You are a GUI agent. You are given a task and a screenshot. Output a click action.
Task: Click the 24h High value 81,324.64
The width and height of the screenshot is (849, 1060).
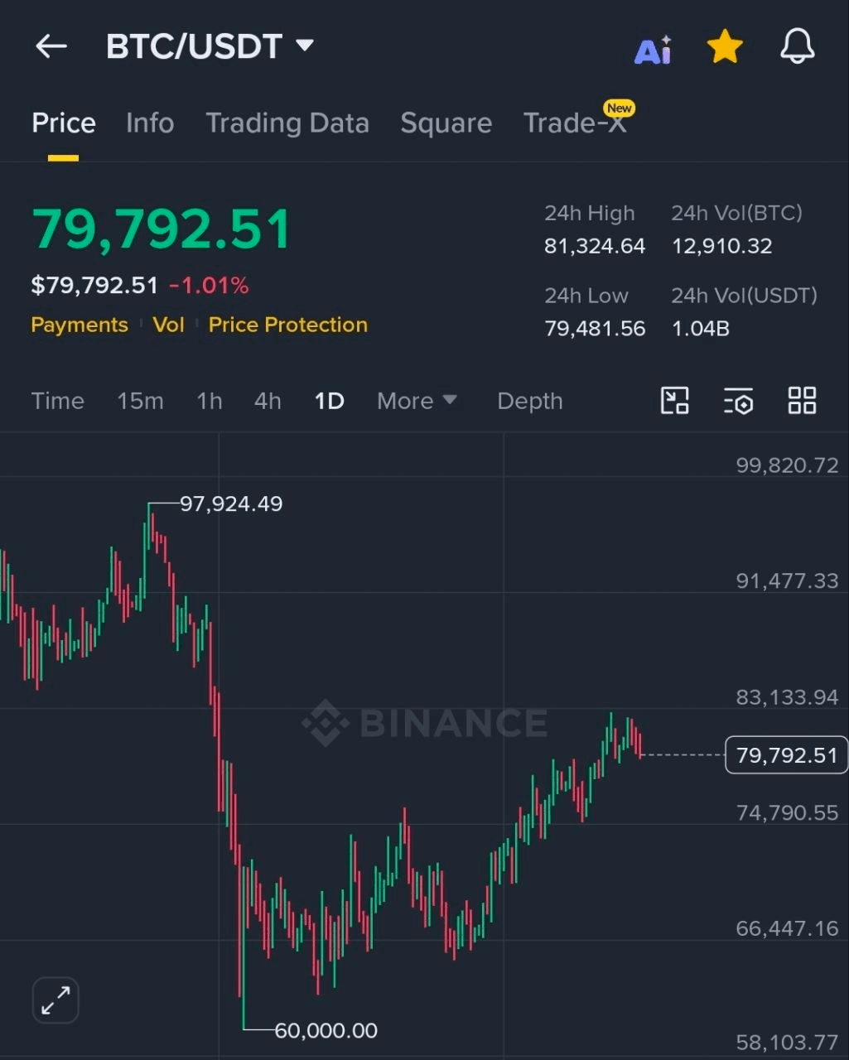[x=595, y=246]
